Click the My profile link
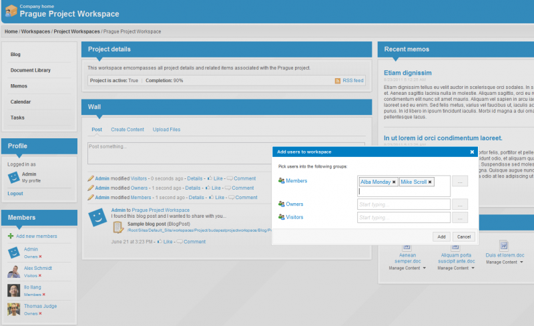The image size is (534, 326). click(31, 181)
